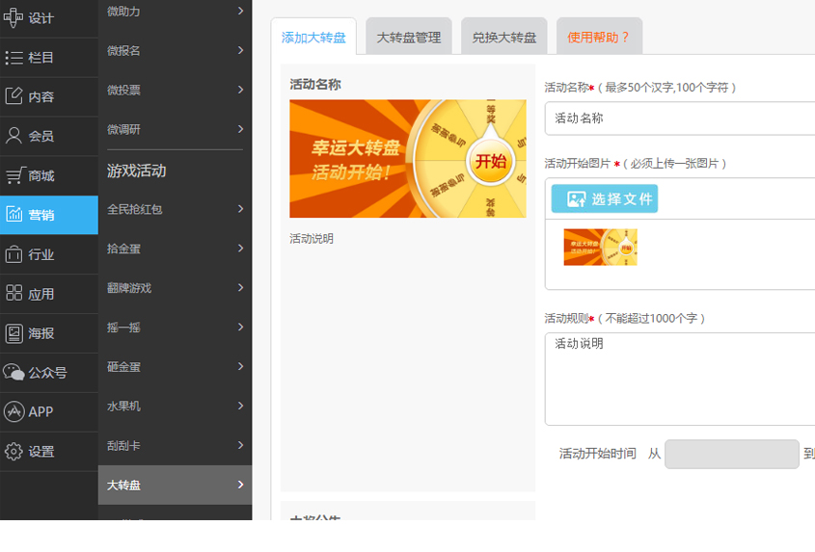
Task: Select the 应用 apps grid icon
Action: coord(14,294)
